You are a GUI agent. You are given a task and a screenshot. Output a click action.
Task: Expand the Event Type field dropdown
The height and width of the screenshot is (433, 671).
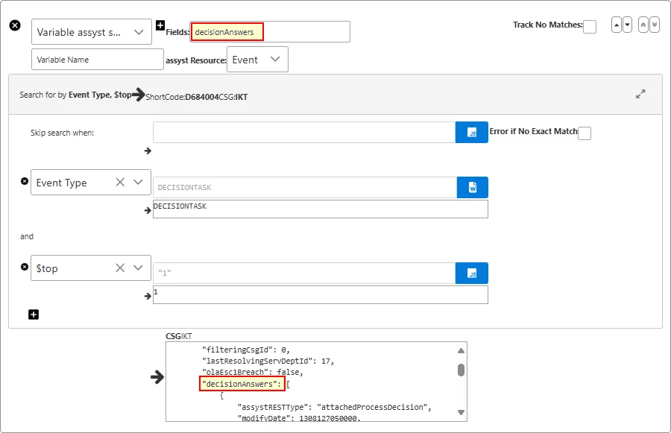click(138, 183)
